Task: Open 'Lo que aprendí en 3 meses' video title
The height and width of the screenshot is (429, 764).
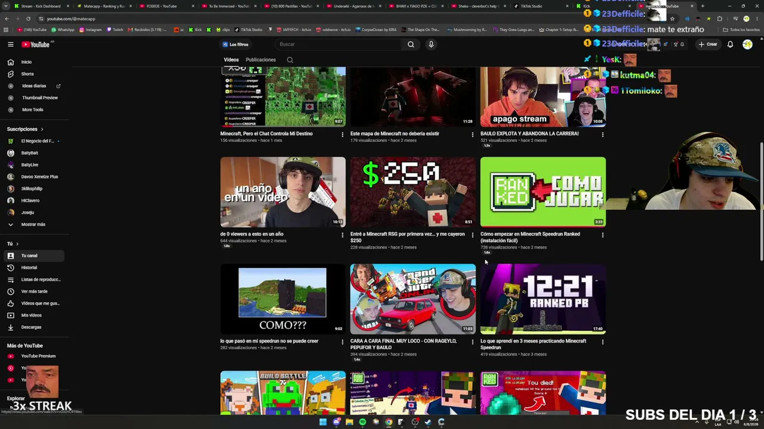Action: tap(533, 344)
